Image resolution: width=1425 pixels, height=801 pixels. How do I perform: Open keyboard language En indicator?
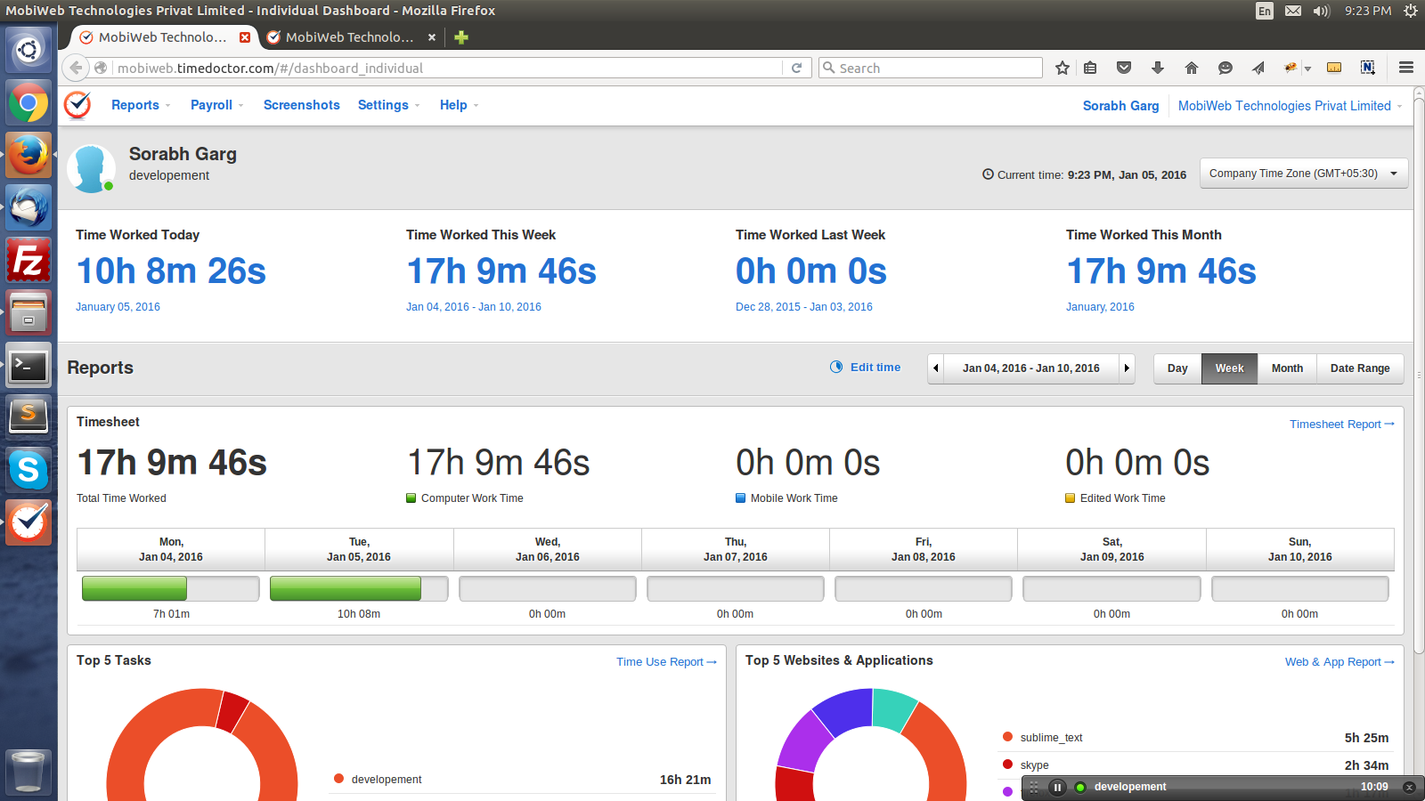[1265, 11]
